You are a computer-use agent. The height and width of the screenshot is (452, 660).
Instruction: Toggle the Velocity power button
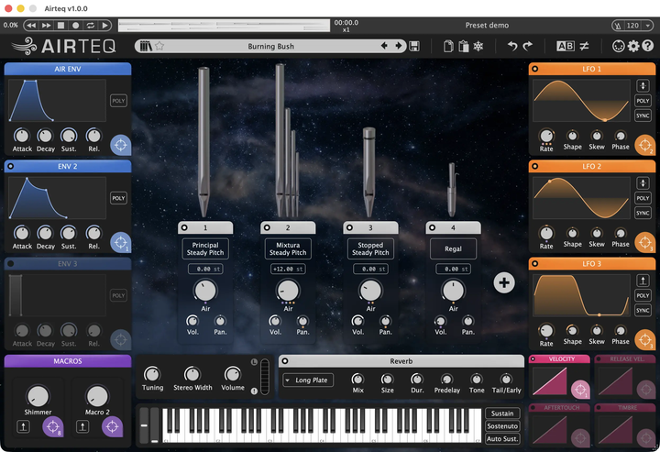533,359
